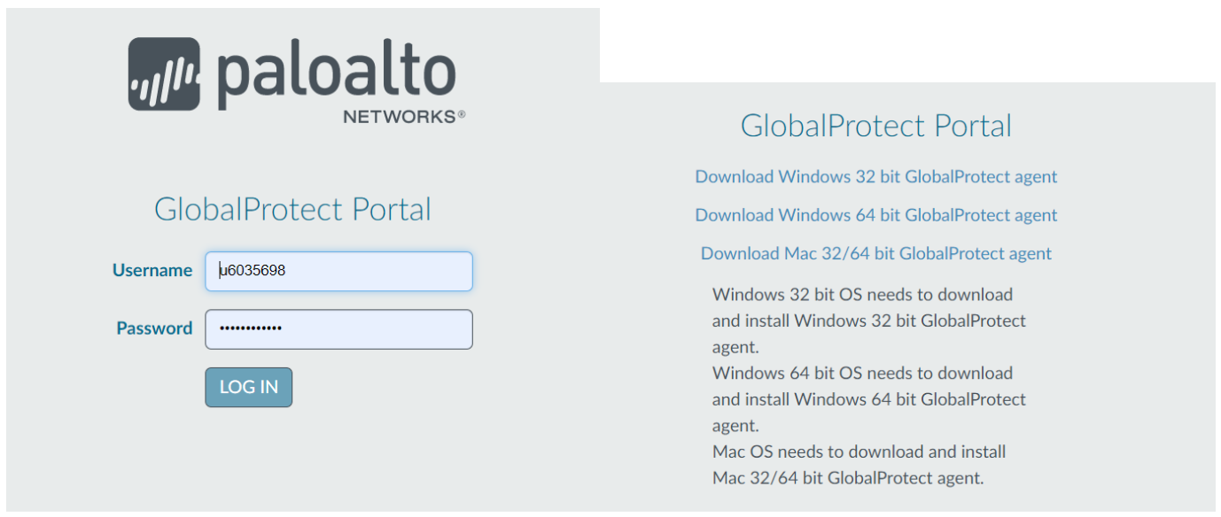This screenshot has height=517, width=1221.
Task: Download Windows 32 bit GlobalProtect agent
Action: [875, 177]
